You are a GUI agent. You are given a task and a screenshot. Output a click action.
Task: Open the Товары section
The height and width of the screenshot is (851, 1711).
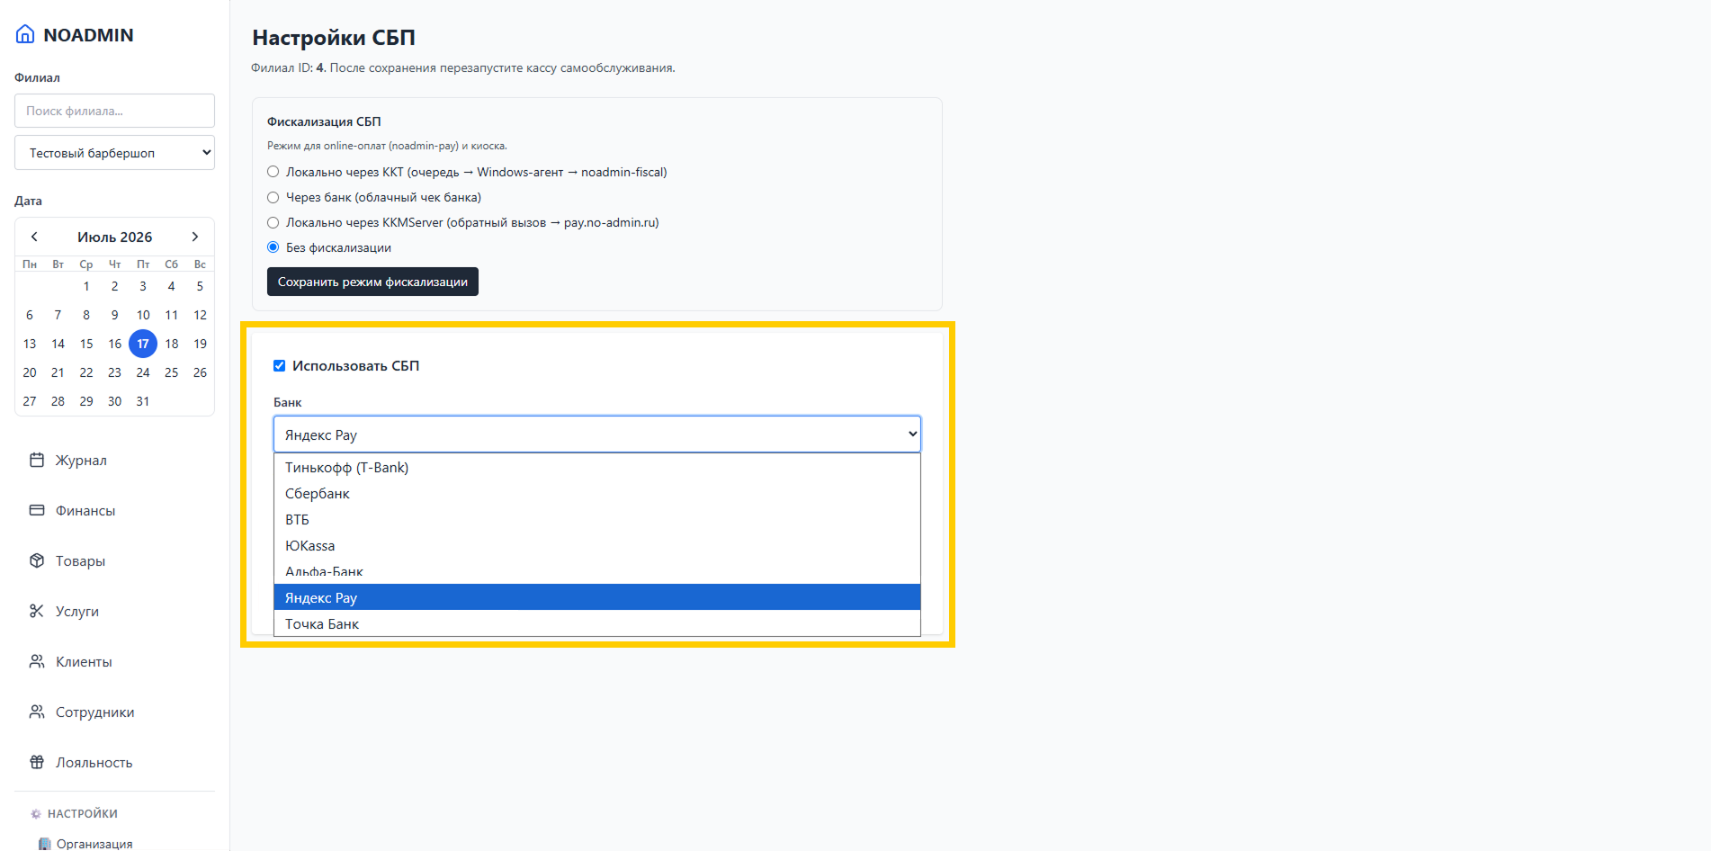[80, 560]
